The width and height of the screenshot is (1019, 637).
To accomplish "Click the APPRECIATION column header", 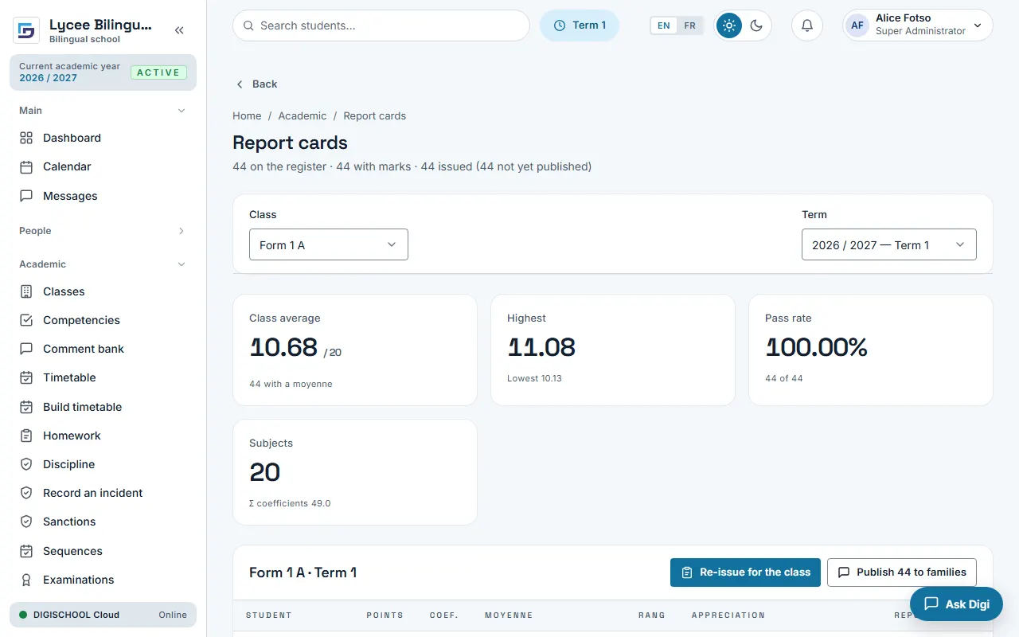I will [x=728, y=616].
